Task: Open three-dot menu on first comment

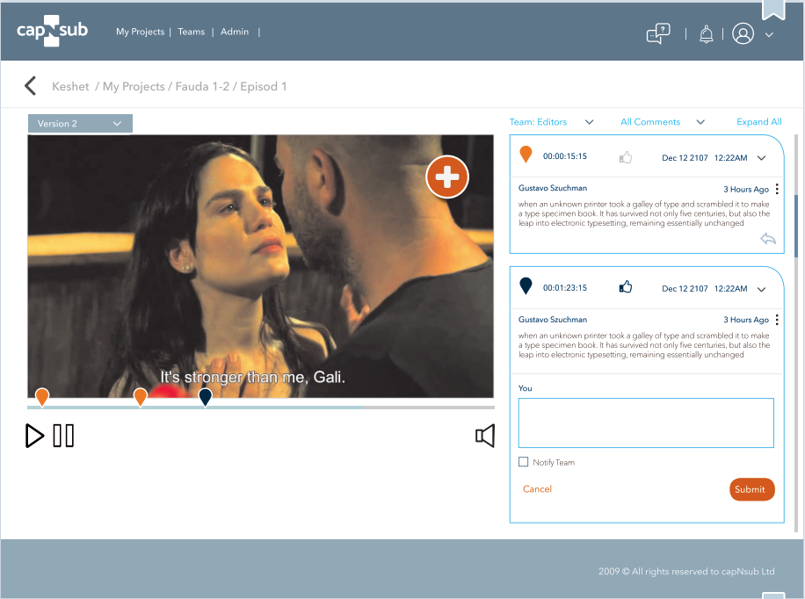Action: point(777,190)
